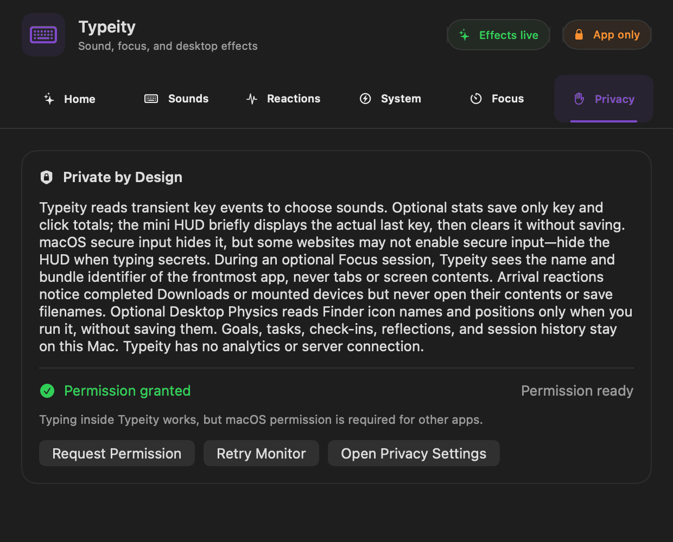
Task: Click the green checkmark permission icon
Action: point(47,391)
